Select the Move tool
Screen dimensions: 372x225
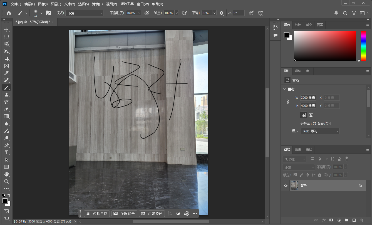7,29
